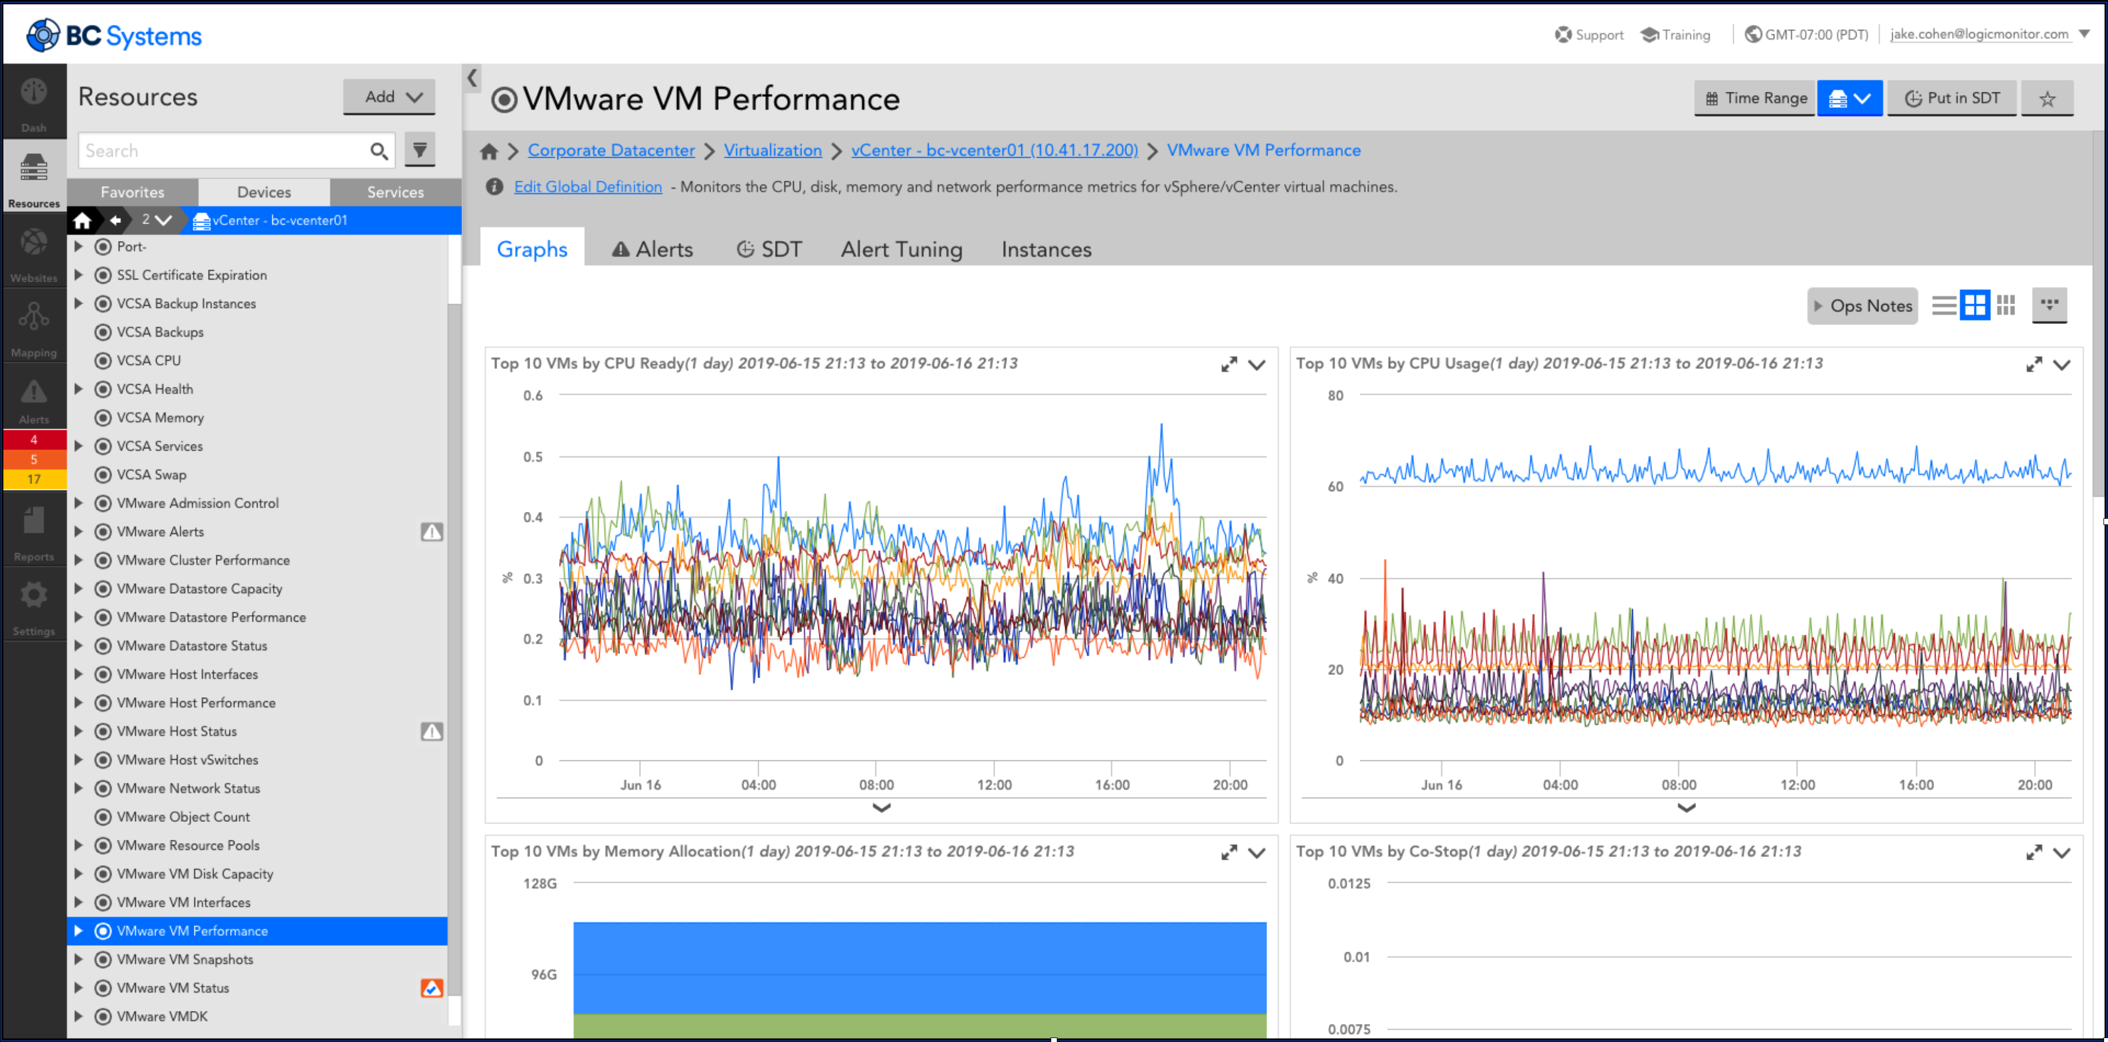
Task: Open the user account dropdown arrow
Action: point(2083,34)
